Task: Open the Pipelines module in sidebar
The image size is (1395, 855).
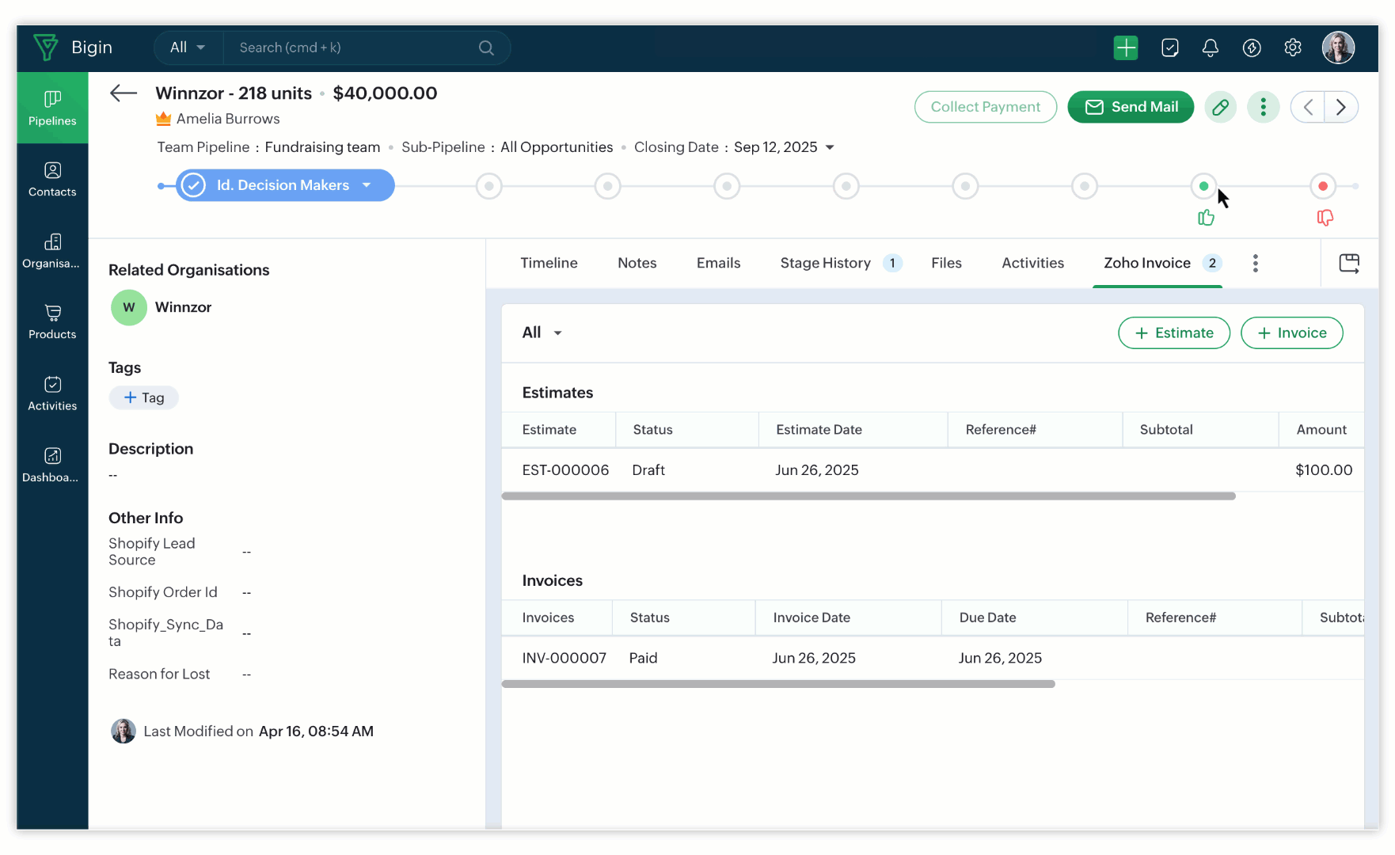Action: 52,108
